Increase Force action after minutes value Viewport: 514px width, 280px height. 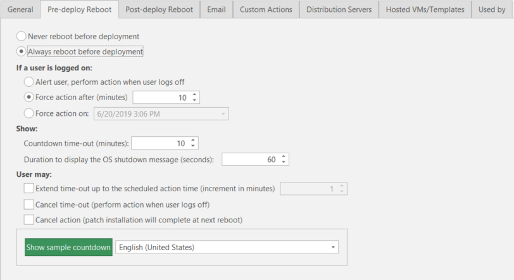tap(194, 94)
